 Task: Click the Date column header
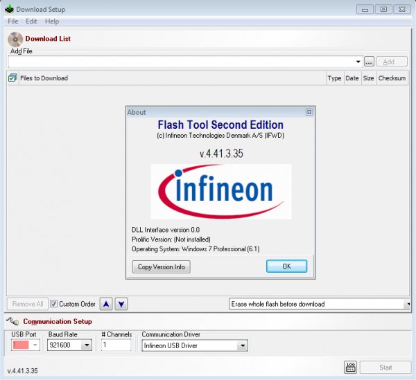tap(352, 78)
